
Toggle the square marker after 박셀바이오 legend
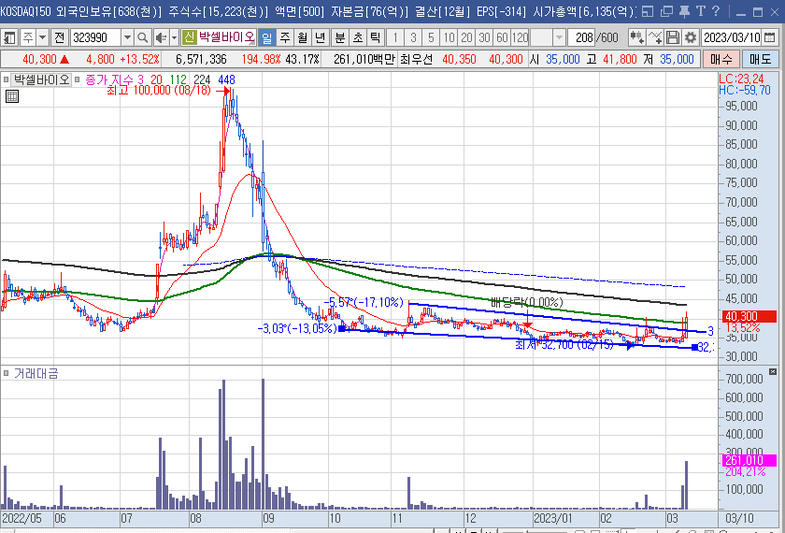click(78, 79)
